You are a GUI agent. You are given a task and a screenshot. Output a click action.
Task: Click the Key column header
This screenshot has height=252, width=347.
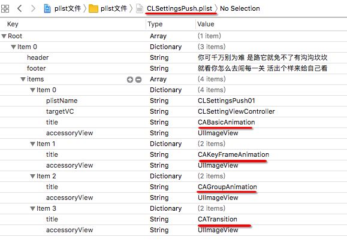pos(13,24)
